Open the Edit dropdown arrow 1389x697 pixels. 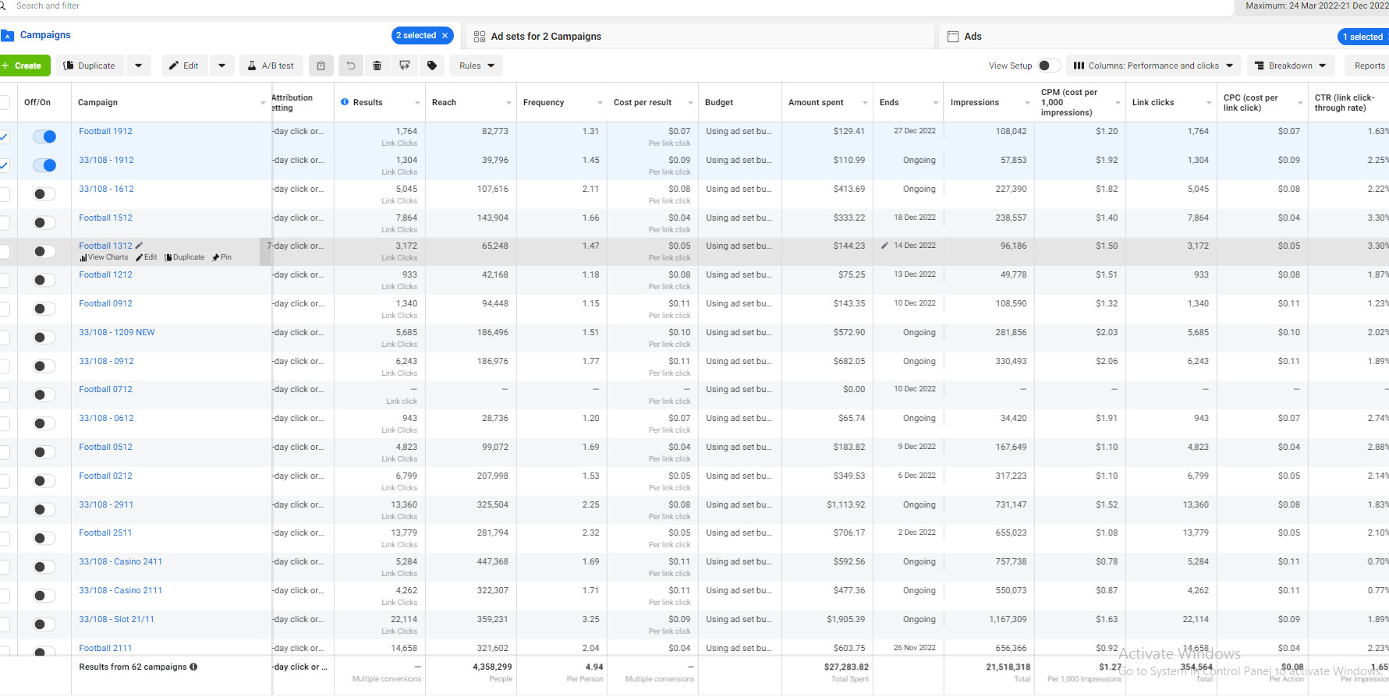click(x=222, y=65)
